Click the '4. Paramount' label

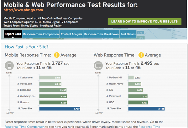tap(113, 96)
